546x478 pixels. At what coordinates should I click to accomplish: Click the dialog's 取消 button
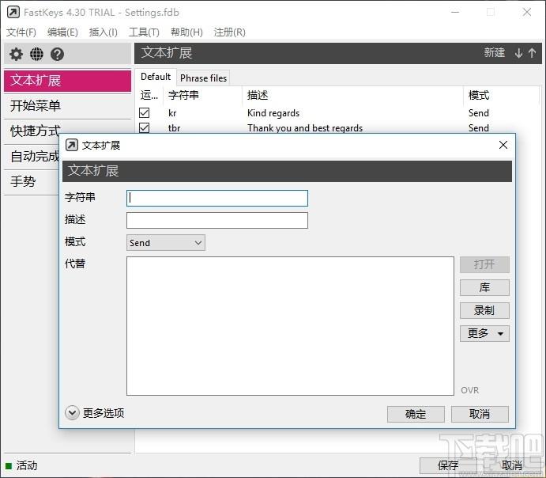click(x=480, y=414)
